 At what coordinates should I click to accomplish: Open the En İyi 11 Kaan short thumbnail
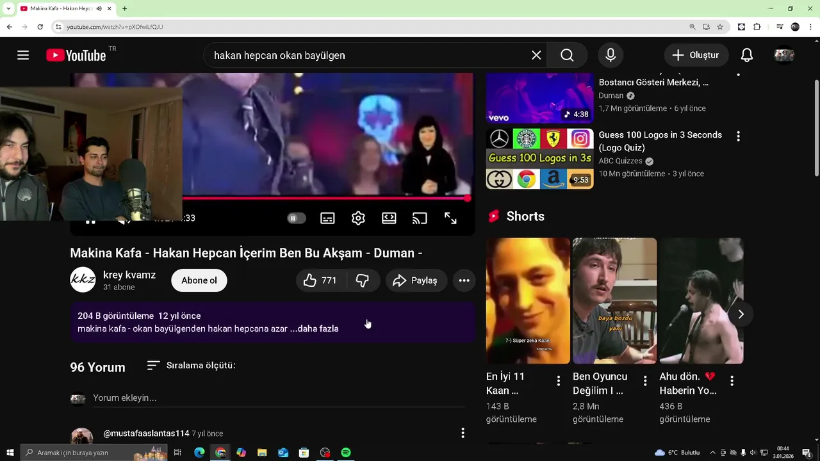click(528, 301)
